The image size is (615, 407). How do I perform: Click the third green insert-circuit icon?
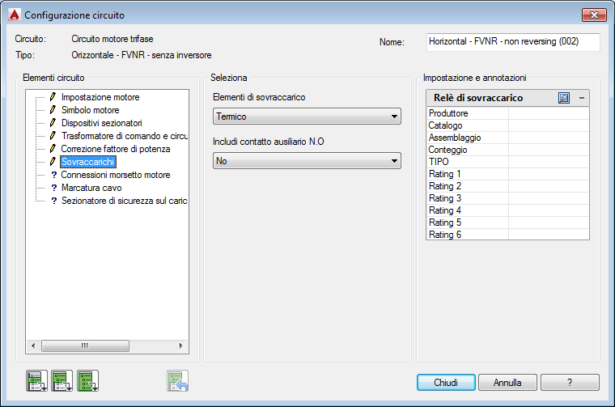click(x=88, y=381)
